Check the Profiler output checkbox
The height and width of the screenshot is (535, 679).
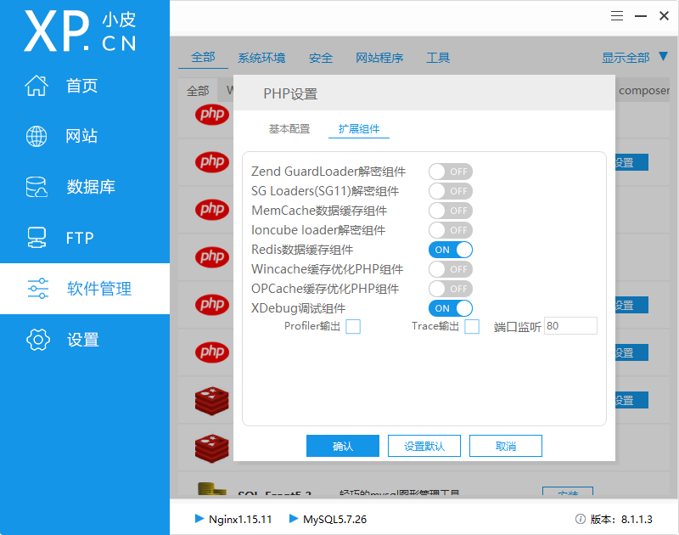353,326
